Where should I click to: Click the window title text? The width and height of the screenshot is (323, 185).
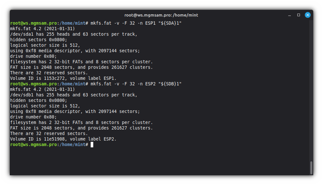tap(161, 15)
